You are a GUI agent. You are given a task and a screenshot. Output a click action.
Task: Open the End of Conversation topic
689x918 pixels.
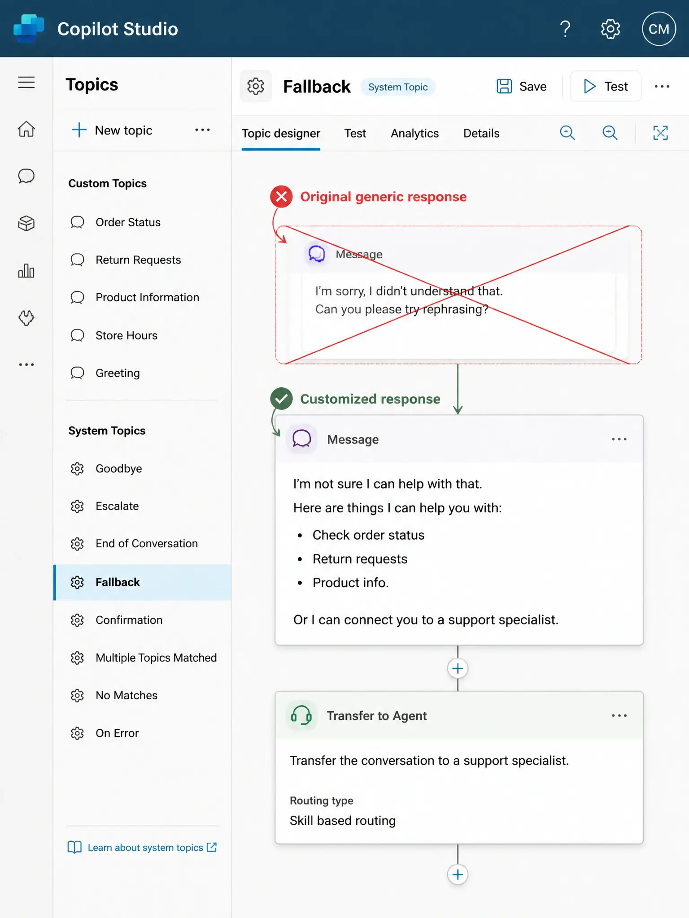pyautogui.click(x=142, y=543)
